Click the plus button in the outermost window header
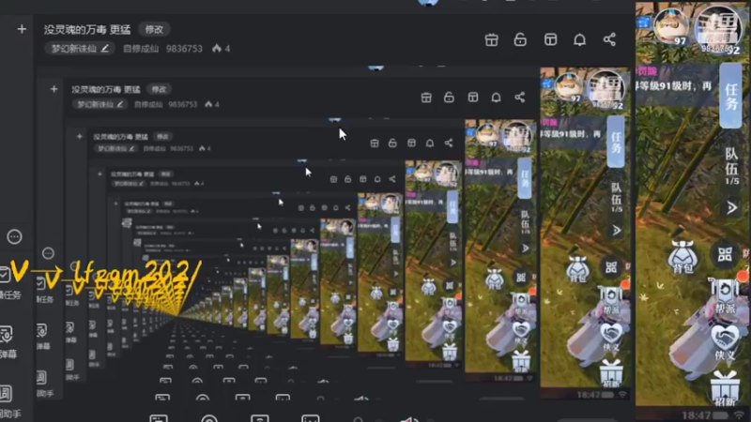Viewport: 751px width, 422px height. [x=22, y=29]
